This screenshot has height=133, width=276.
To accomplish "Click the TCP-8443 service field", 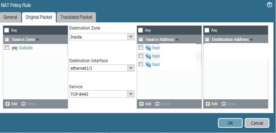I will [x=98, y=94].
